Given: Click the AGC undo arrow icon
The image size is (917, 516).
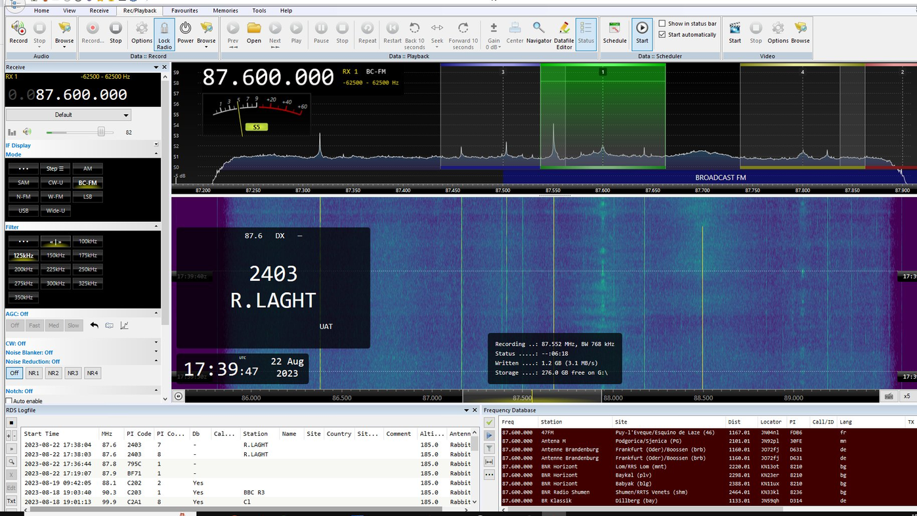Looking at the screenshot, I should [94, 325].
